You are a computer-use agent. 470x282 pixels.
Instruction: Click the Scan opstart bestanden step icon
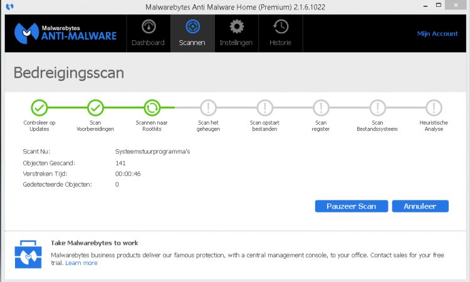(264, 108)
